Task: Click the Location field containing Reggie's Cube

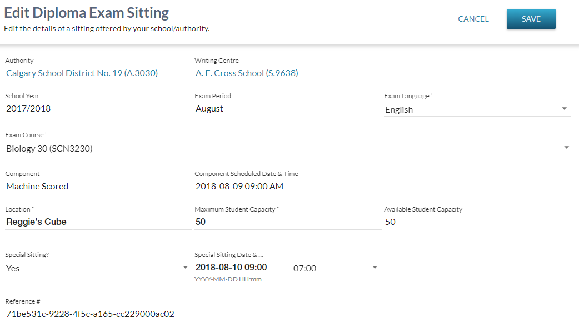Action: [98, 222]
